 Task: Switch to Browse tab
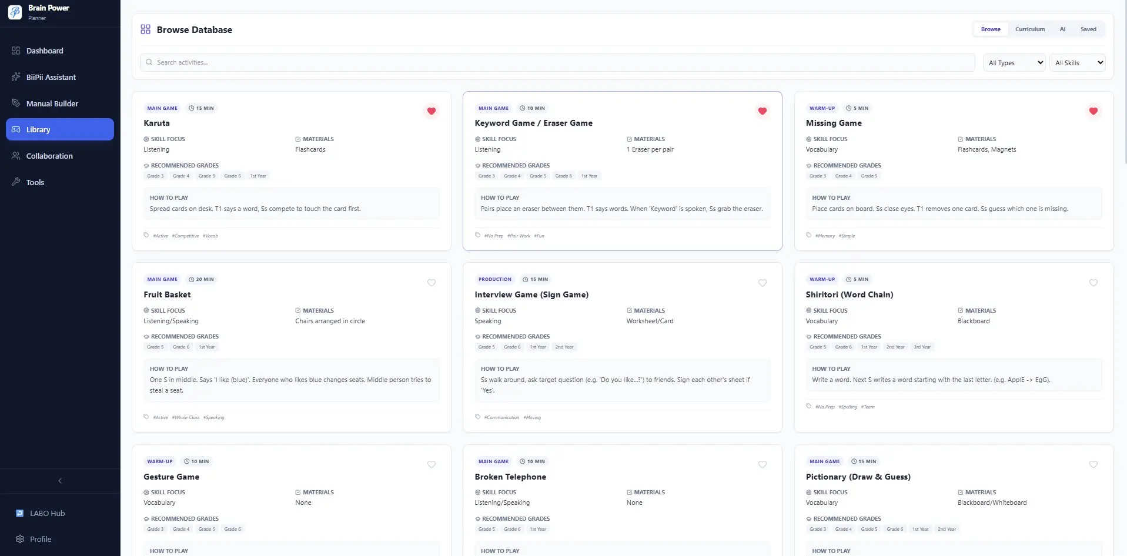pyautogui.click(x=991, y=29)
